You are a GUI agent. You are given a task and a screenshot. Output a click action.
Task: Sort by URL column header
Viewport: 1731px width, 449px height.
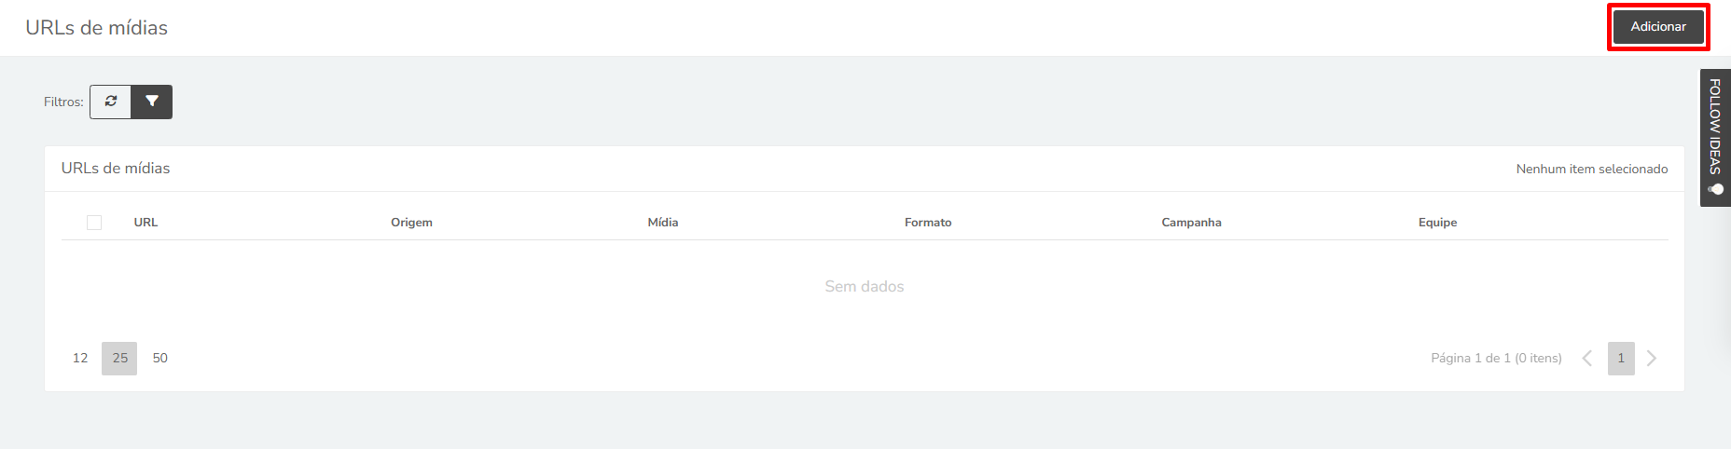[x=145, y=223]
